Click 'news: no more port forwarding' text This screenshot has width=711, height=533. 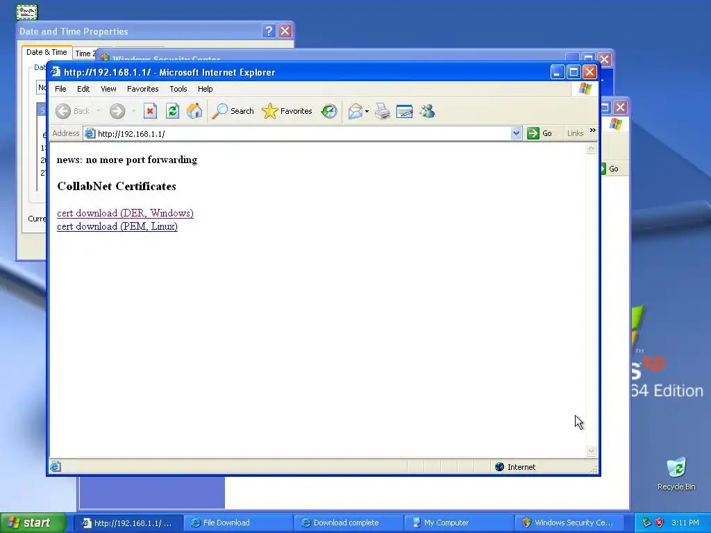tap(127, 160)
